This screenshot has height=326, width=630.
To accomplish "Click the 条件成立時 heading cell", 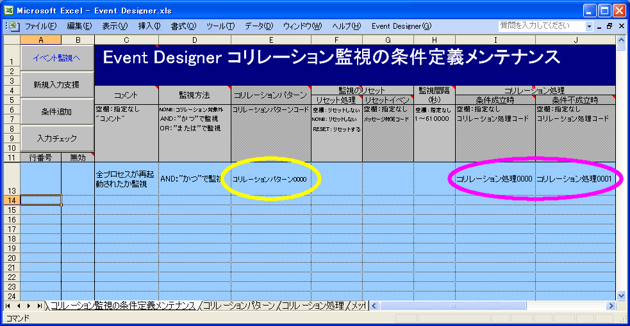I will coord(495,100).
